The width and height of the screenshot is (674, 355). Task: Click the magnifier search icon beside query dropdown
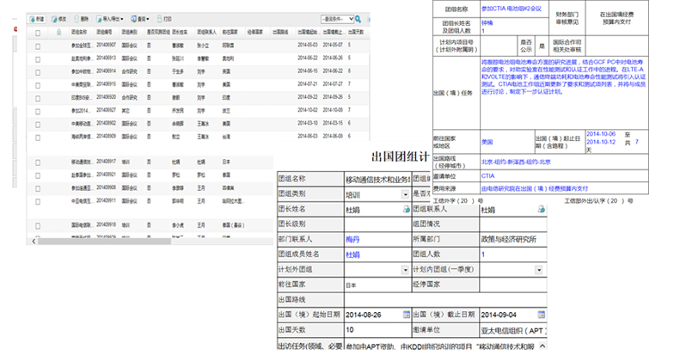point(358,19)
